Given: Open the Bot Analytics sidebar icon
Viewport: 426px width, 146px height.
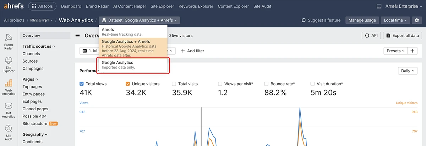Looking at the screenshot, I should point(9,110).
